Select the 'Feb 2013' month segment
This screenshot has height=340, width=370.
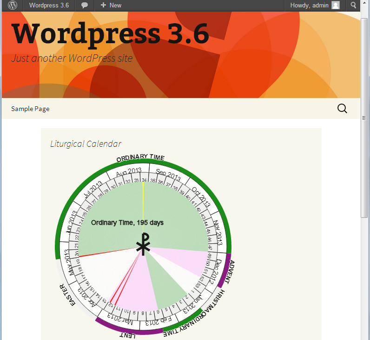click(x=159, y=321)
